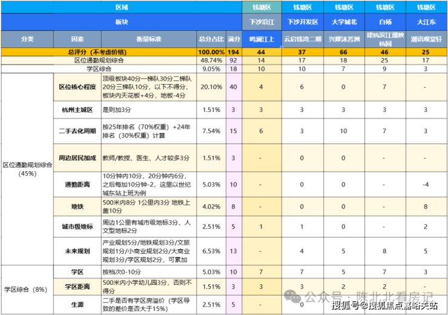Click the 48.74% share cell
The image size is (448, 315).
click(211, 60)
